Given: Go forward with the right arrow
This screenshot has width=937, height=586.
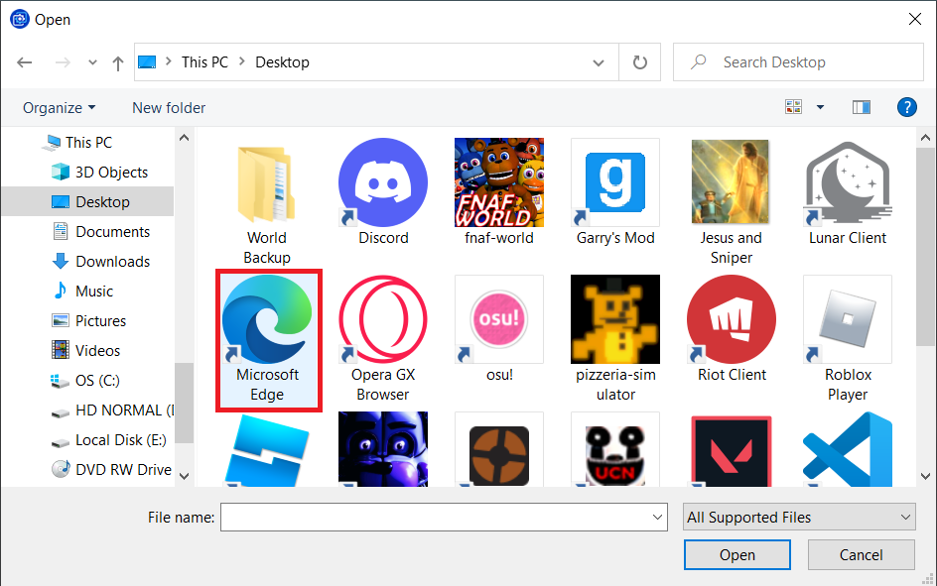Looking at the screenshot, I should pyautogui.click(x=63, y=62).
